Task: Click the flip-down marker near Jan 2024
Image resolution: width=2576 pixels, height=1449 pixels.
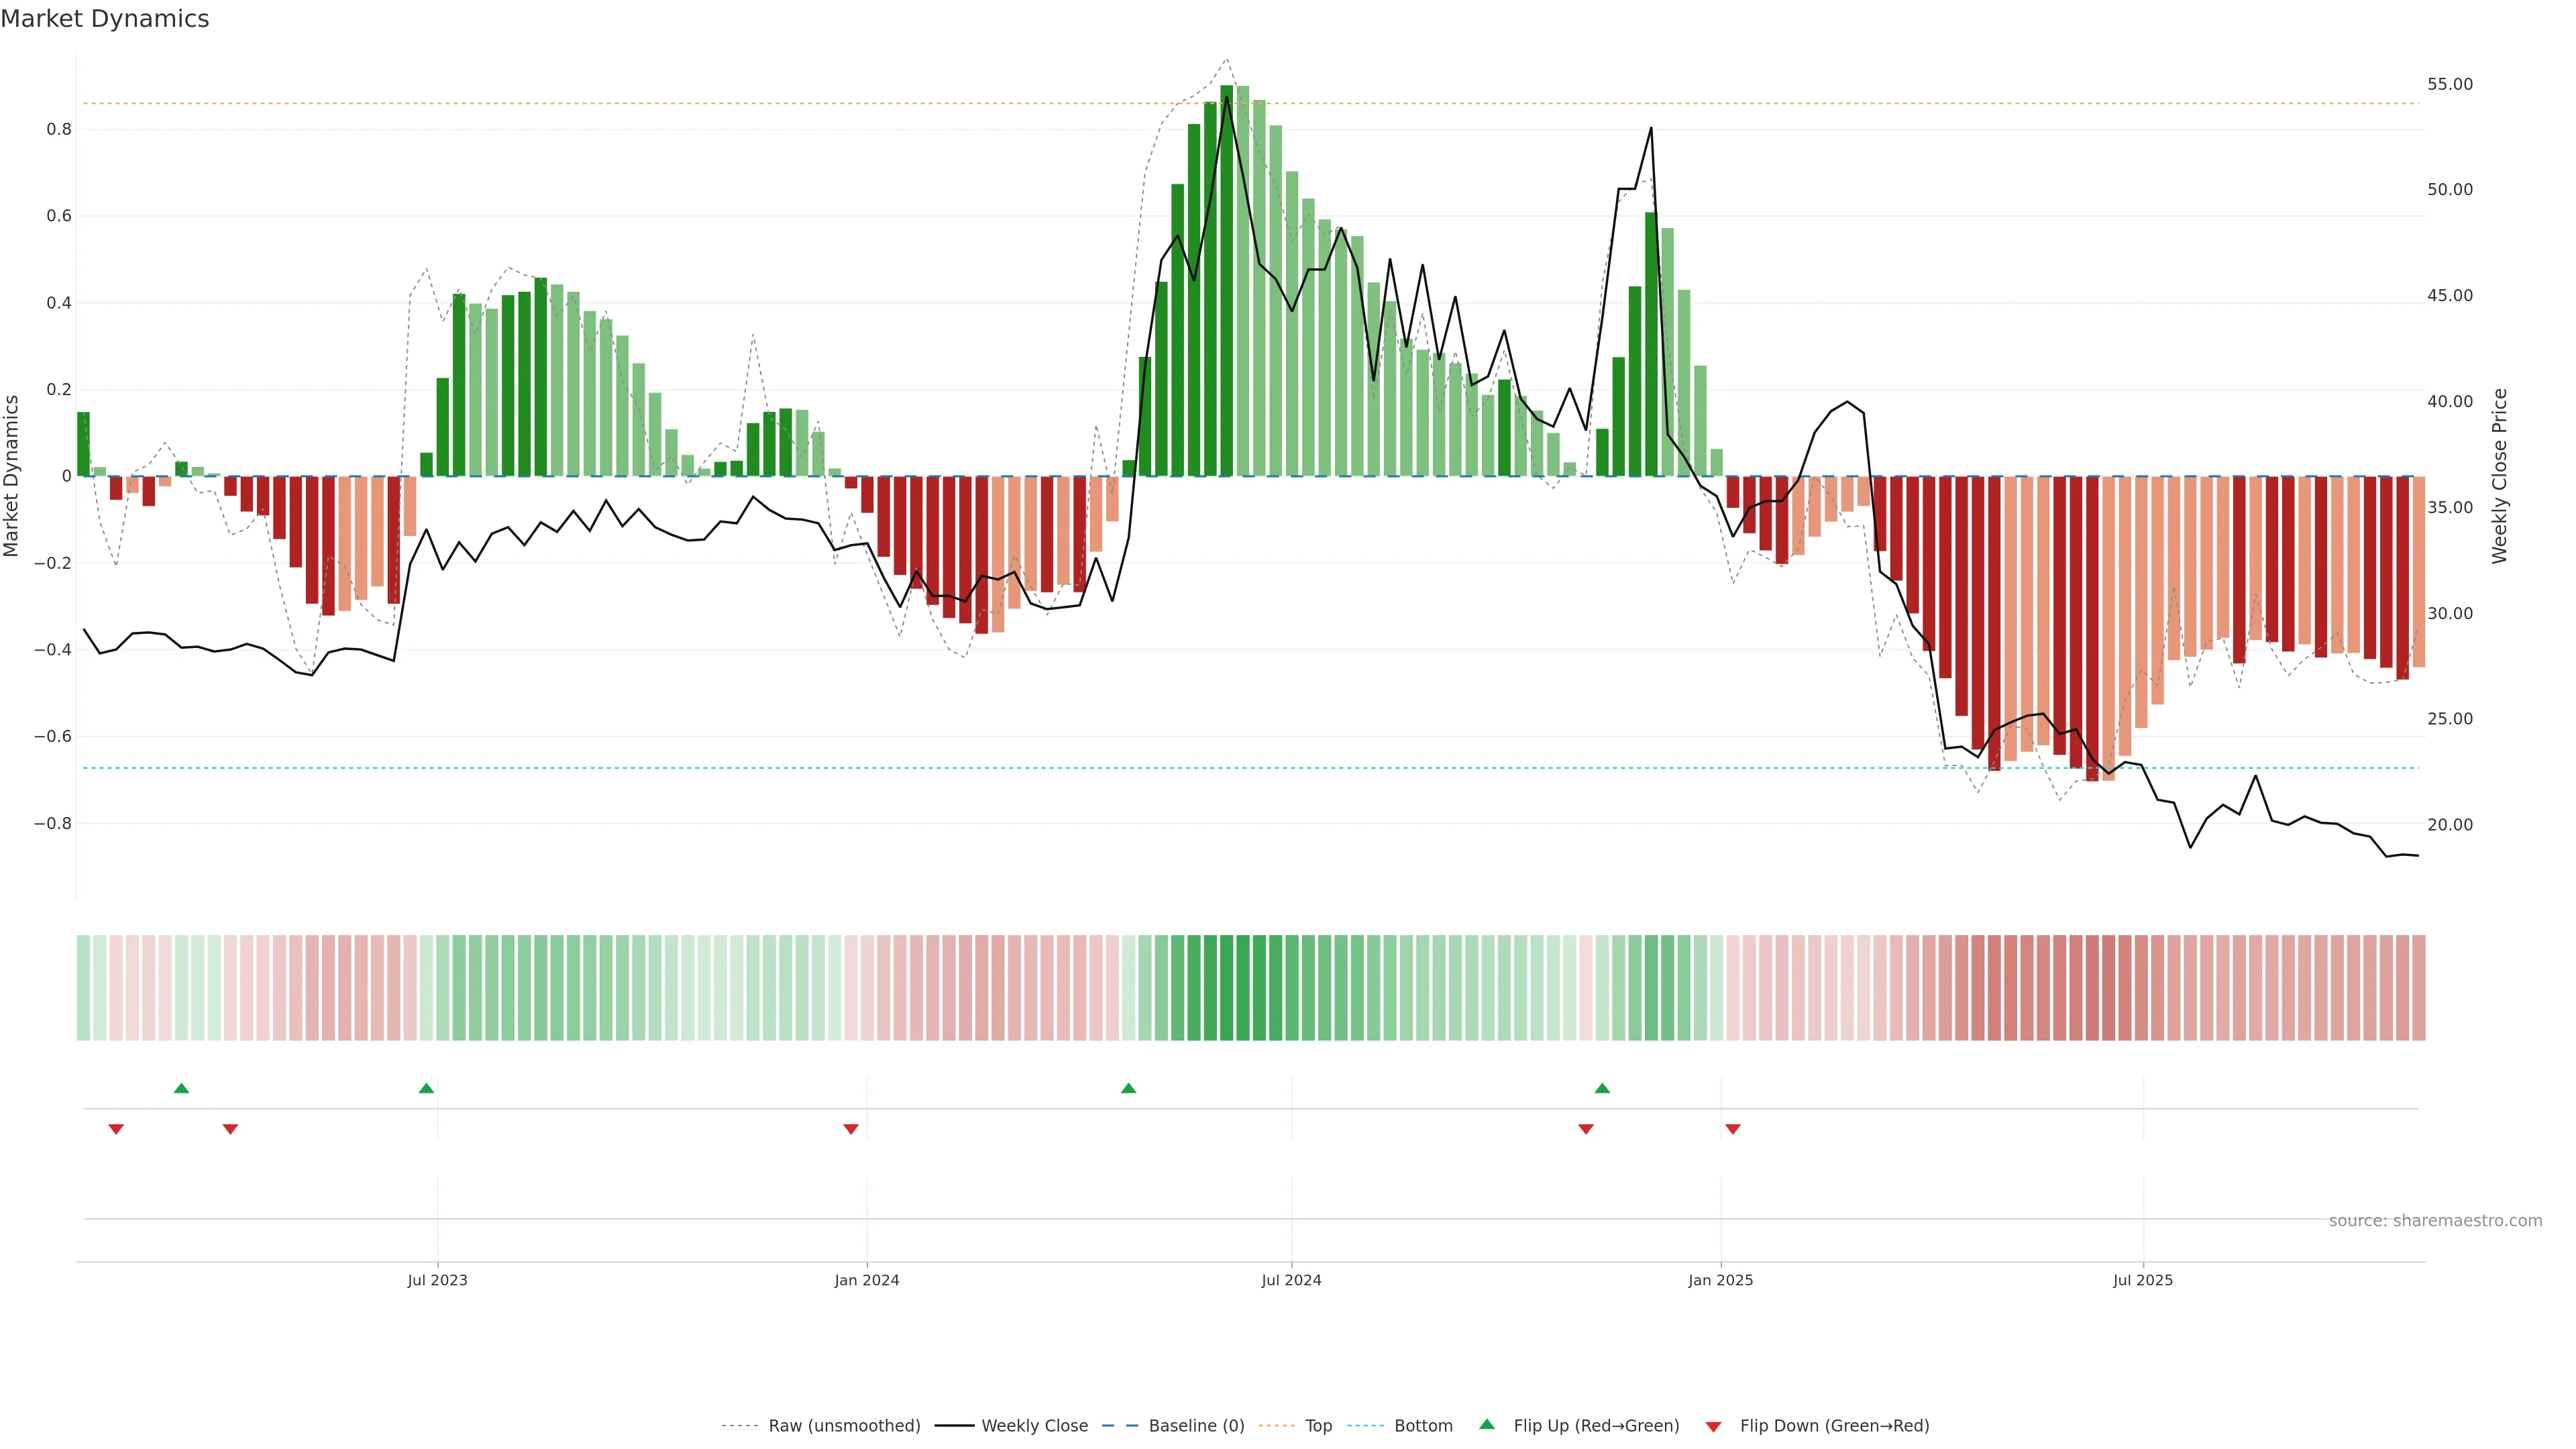Action: click(x=851, y=1129)
